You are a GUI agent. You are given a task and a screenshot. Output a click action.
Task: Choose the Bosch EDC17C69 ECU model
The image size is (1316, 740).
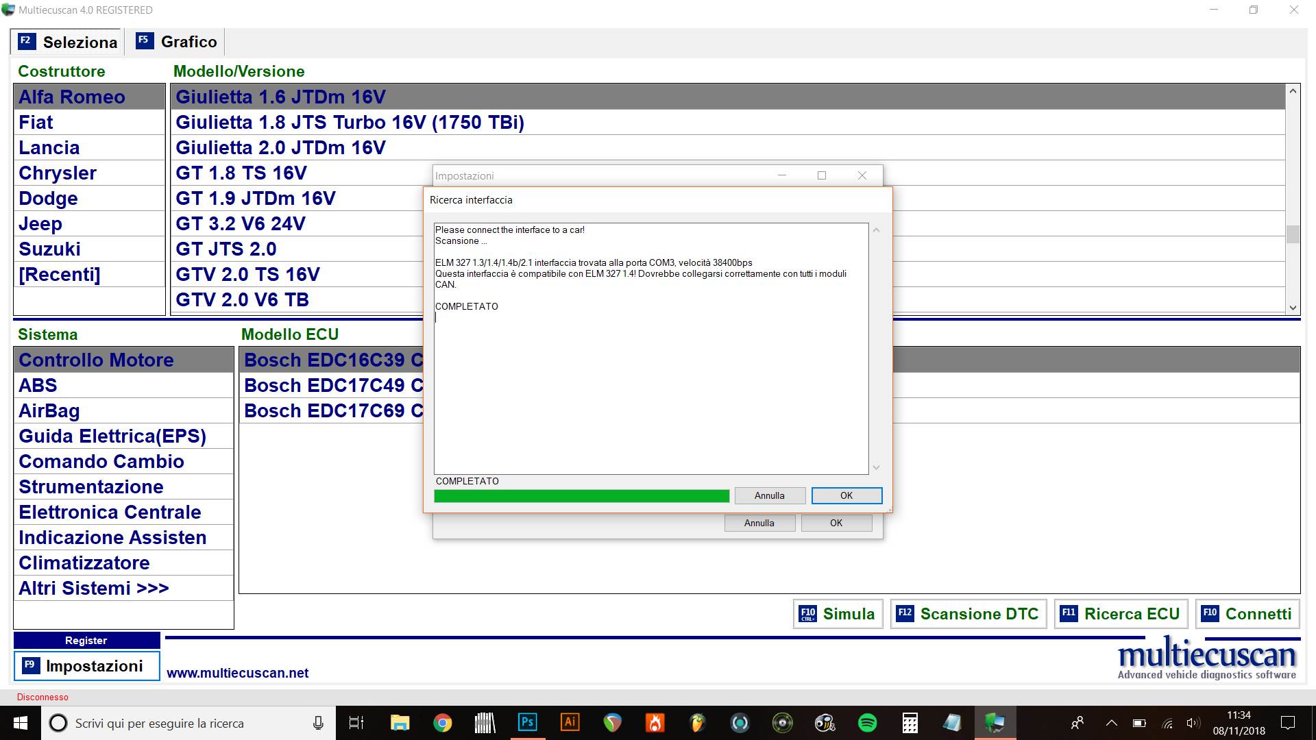point(332,410)
